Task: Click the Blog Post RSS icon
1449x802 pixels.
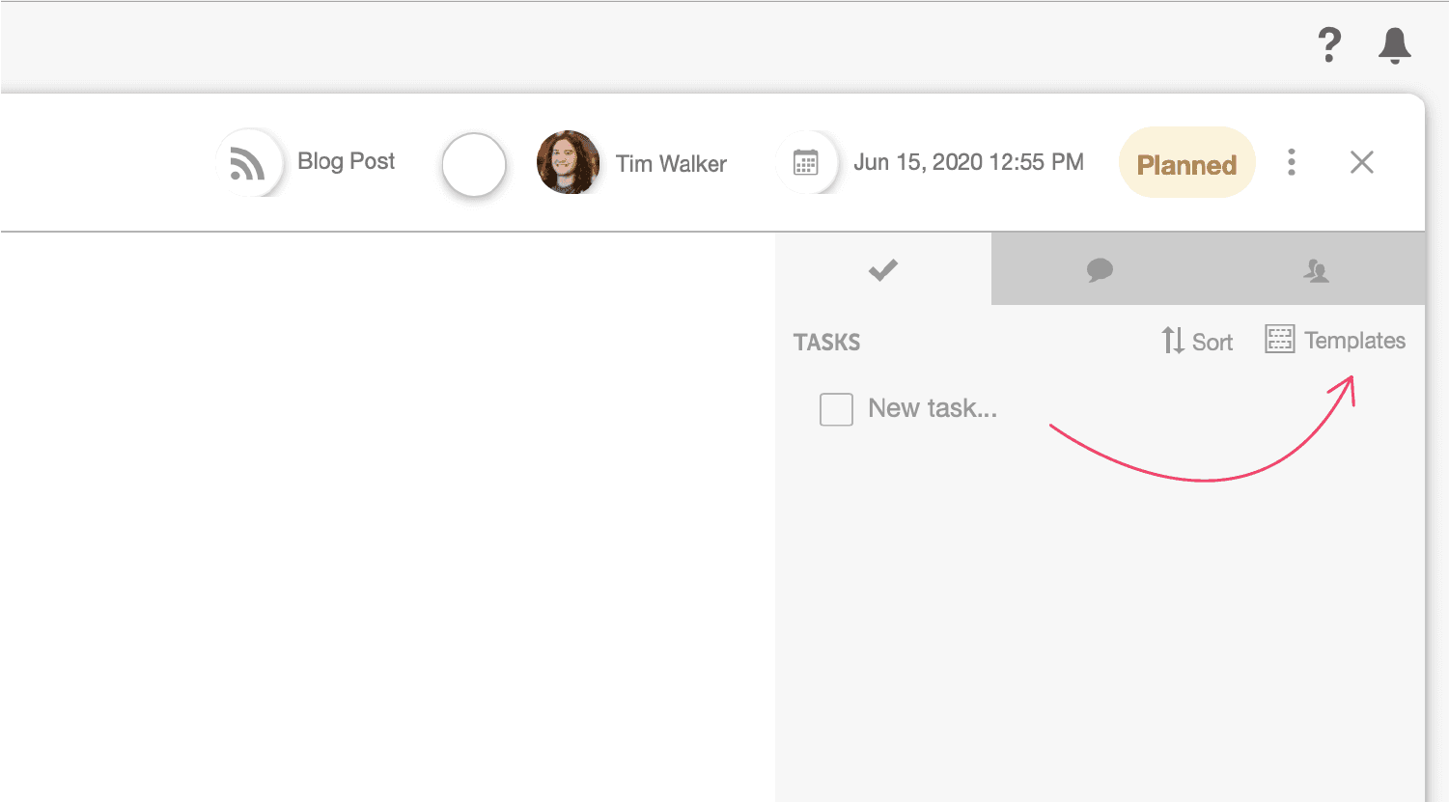Action: 248,163
